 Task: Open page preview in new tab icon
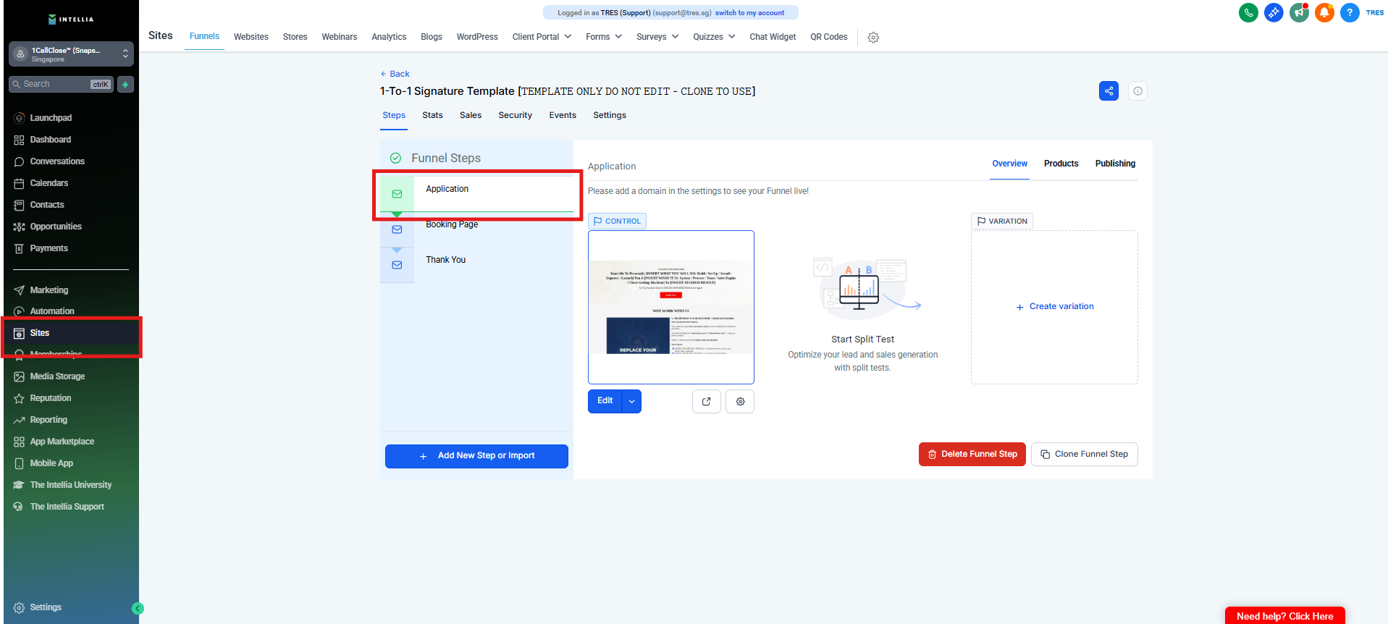707,401
